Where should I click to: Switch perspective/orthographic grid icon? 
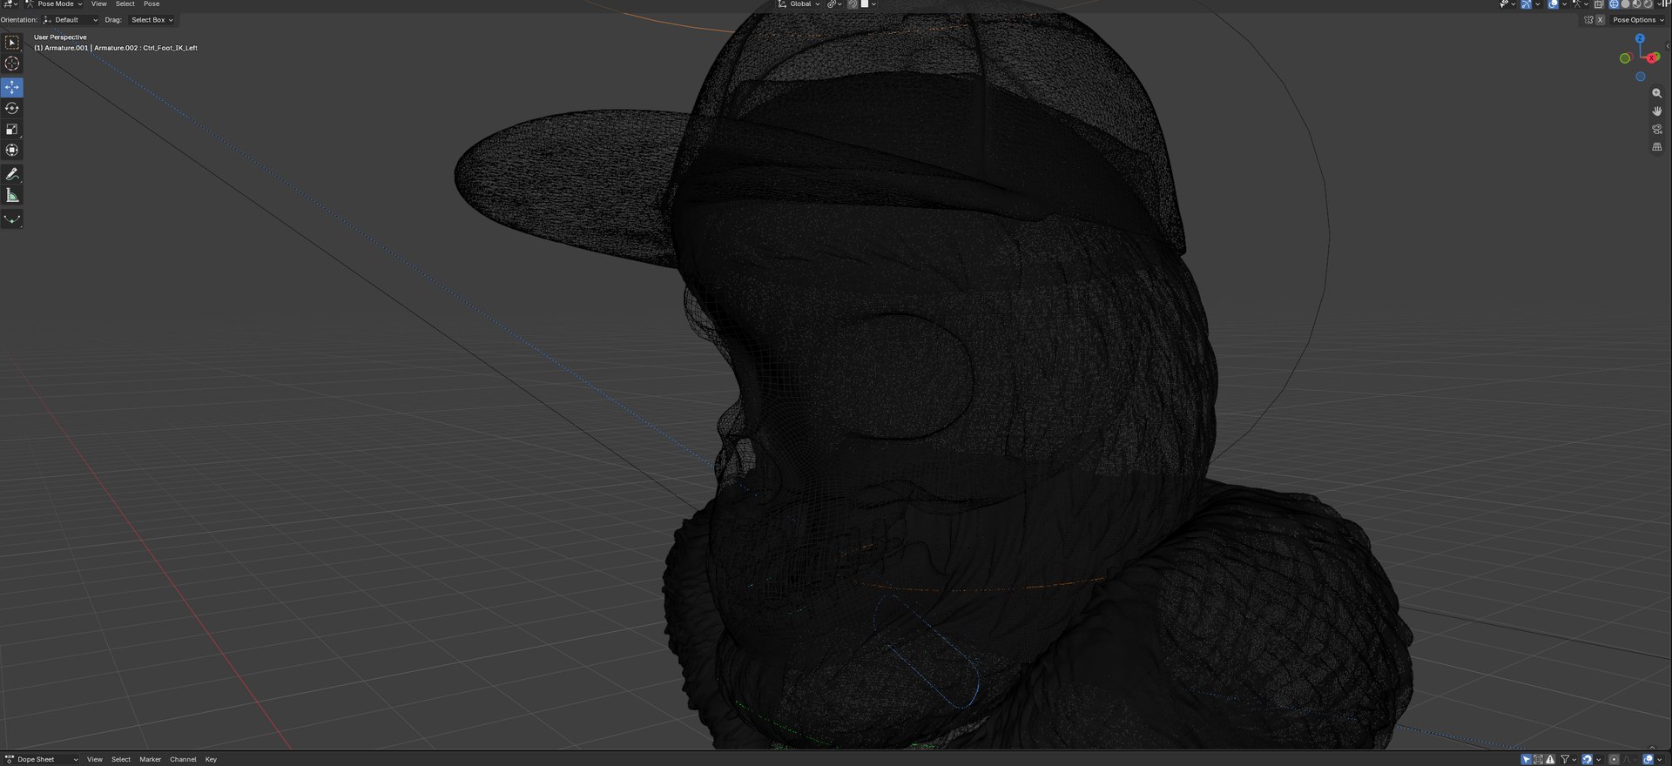pos(1656,147)
